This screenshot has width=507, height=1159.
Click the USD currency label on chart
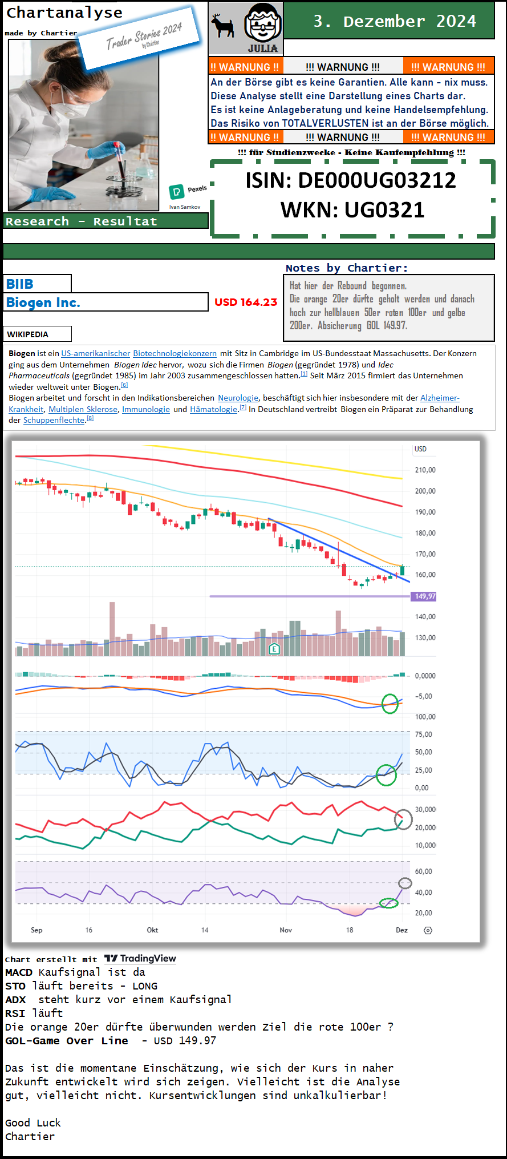420,449
